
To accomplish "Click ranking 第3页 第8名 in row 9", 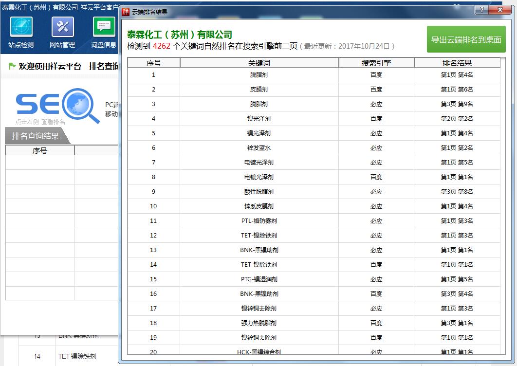I will 457,192.
